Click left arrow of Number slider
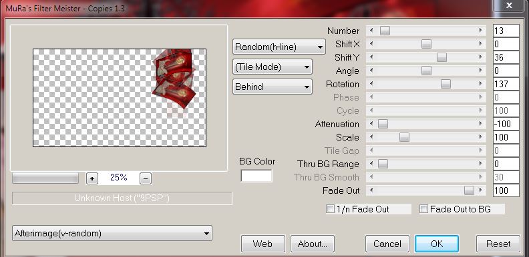 [x=371, y=31]
